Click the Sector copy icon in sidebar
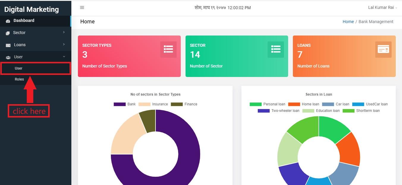Screen dimensions: 402x185 (8, 33)
